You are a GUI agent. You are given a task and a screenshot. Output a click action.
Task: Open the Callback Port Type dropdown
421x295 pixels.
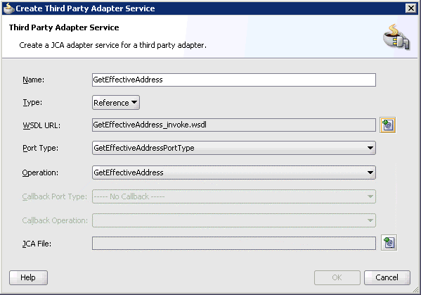233,196
